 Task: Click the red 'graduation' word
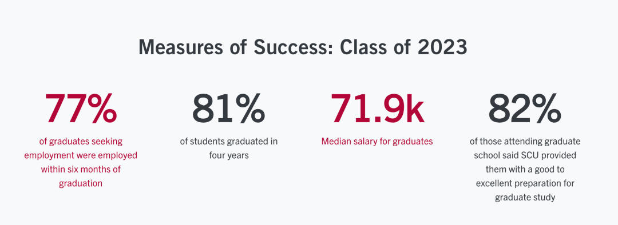coord(81,184)
